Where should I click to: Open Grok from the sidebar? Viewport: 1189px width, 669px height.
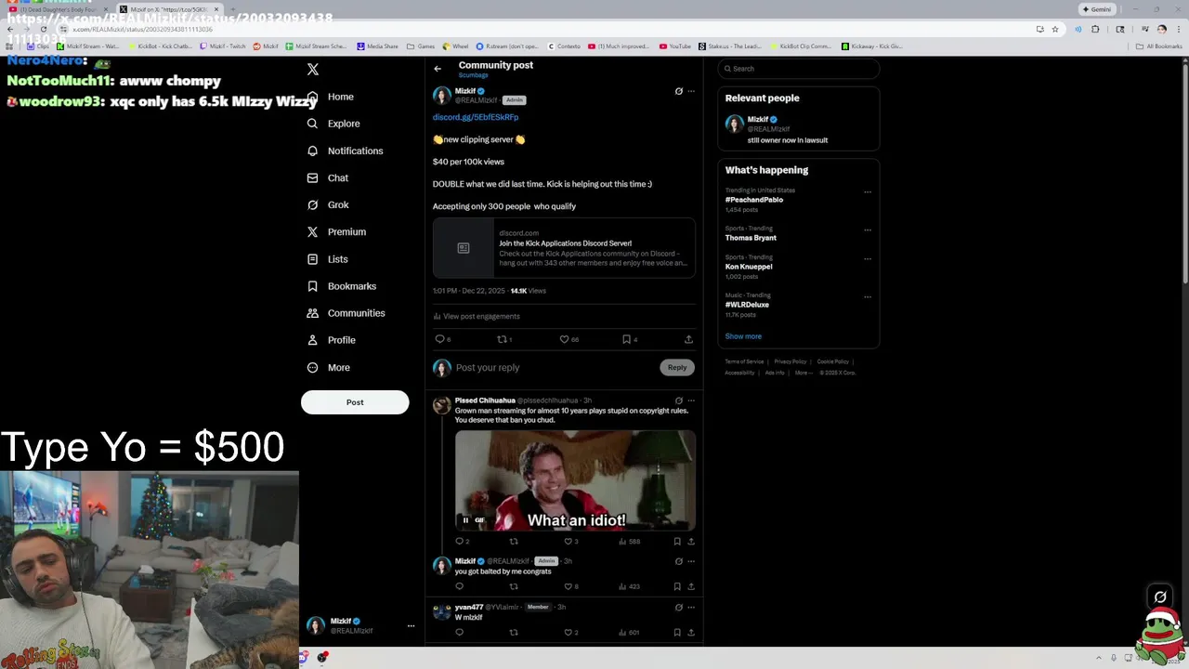pyautogui.click(x=328, y=204)
